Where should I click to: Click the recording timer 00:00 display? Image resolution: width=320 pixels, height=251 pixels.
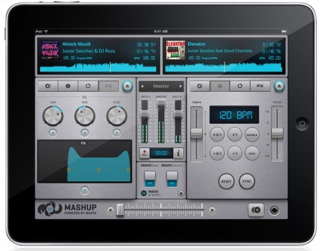coord(161,153)
